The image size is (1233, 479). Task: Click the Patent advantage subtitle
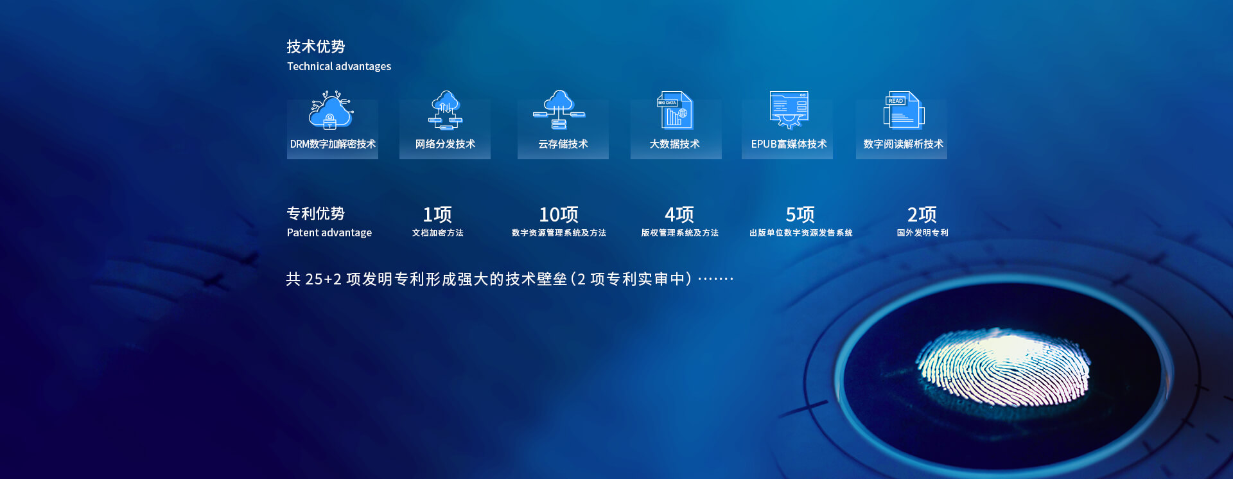(x=329, y=232)
